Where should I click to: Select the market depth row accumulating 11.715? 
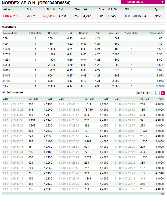[x=83, y=86]
